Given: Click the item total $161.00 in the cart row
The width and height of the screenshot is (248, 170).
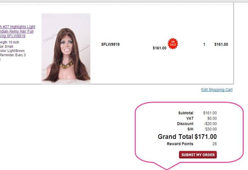Looking at the screenshot, I should [x=221, y=44].
